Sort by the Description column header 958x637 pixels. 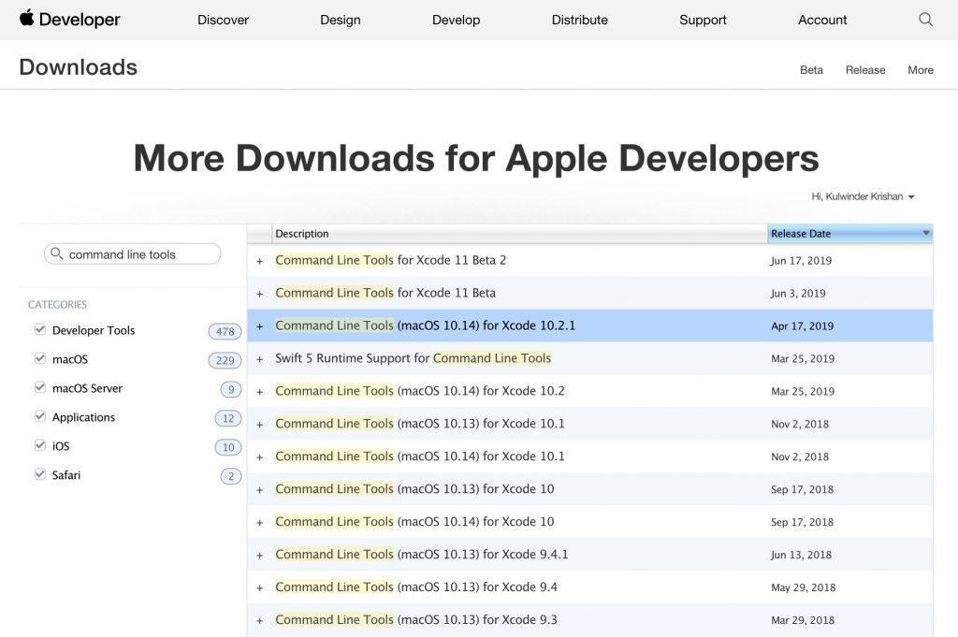[x=519, y=233]
